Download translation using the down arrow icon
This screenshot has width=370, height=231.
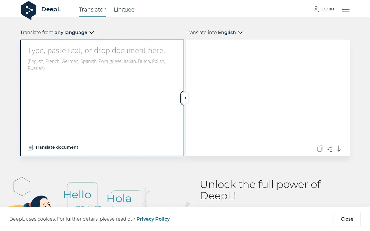[339, 149]
